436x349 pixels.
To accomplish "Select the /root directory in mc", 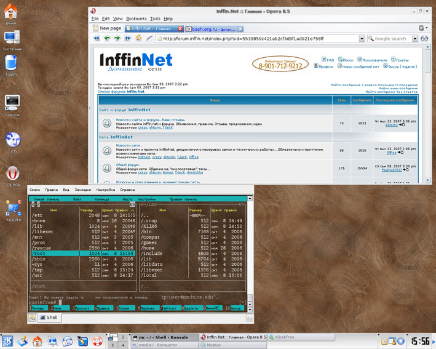I will pyautogui.click(x=83, y=253).
